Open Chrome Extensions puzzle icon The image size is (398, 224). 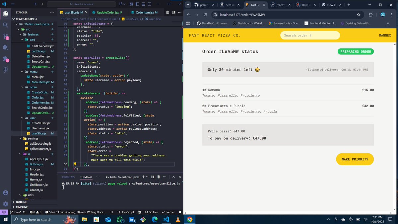coord(370,15)
